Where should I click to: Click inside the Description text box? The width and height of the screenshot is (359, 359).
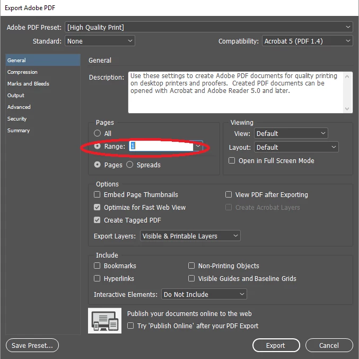[x=235, y=92]
